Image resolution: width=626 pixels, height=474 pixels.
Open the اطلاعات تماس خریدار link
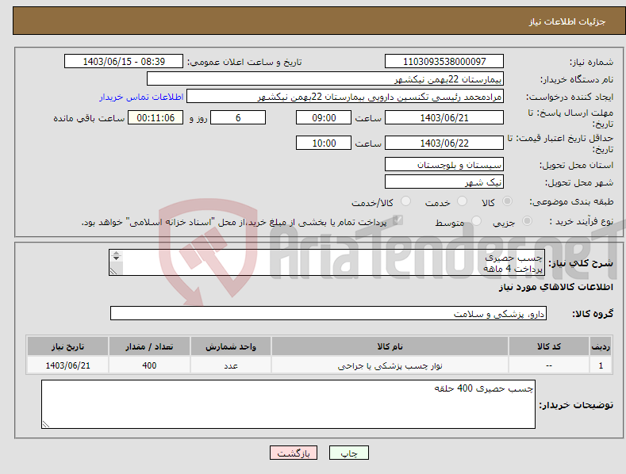pos(141,97)
